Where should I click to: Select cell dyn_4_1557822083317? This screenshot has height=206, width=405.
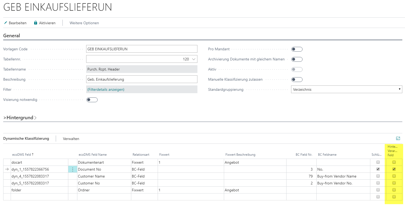[x=39, y=176]
